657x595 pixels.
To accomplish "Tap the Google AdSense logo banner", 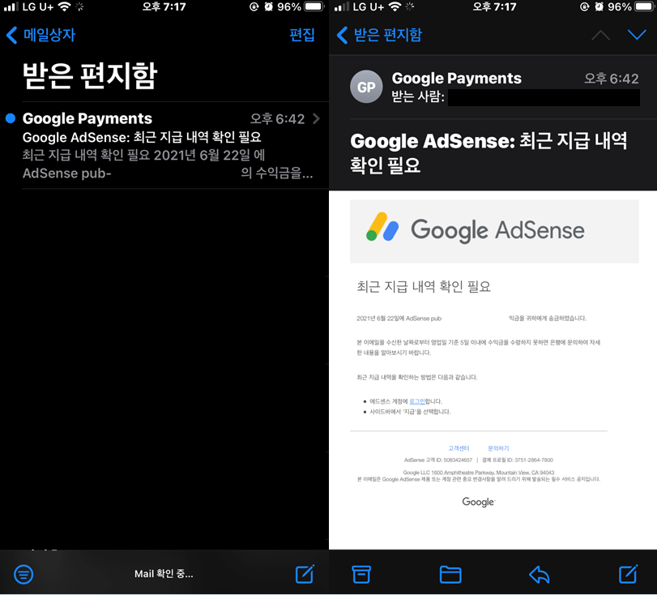I will [x=494, y=231].
